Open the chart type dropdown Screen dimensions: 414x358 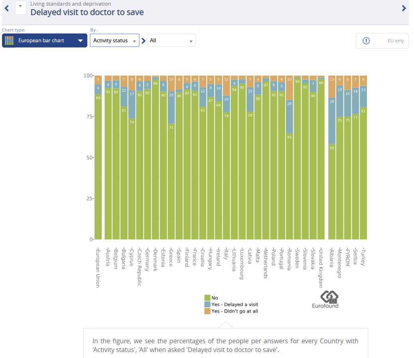point(80,41)
